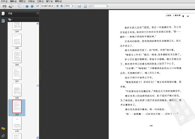Click the thumbnail scrollbar down arrow
The width and height of the screenshot is (195, 139).
(38, 137)
